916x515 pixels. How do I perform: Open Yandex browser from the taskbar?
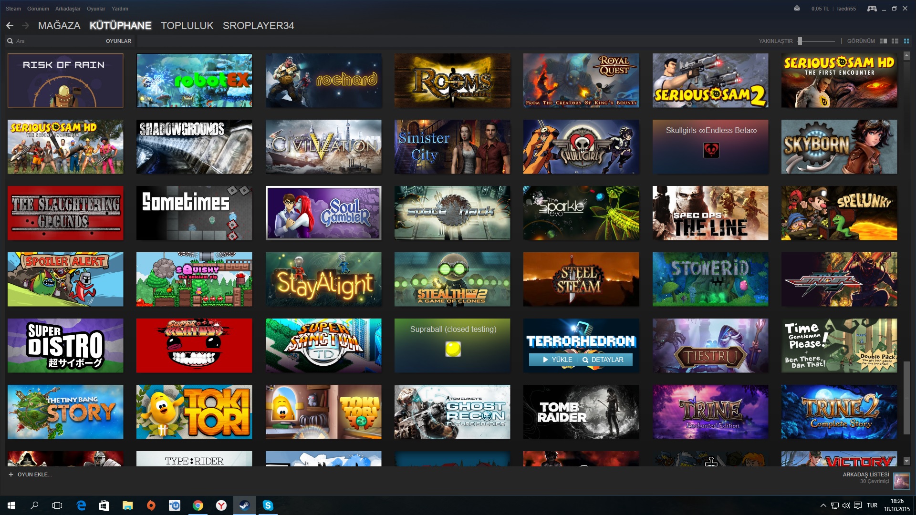(x=221, y=505)
